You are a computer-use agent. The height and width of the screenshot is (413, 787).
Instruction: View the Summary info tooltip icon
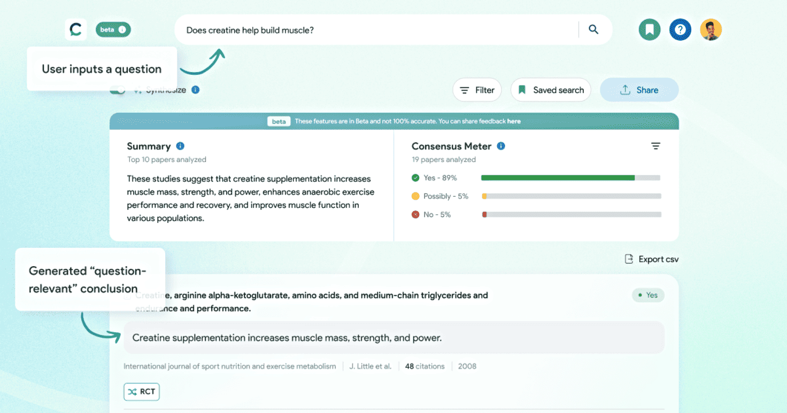(180, 146)
